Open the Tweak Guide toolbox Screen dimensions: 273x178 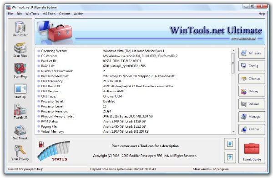point(252,151)
